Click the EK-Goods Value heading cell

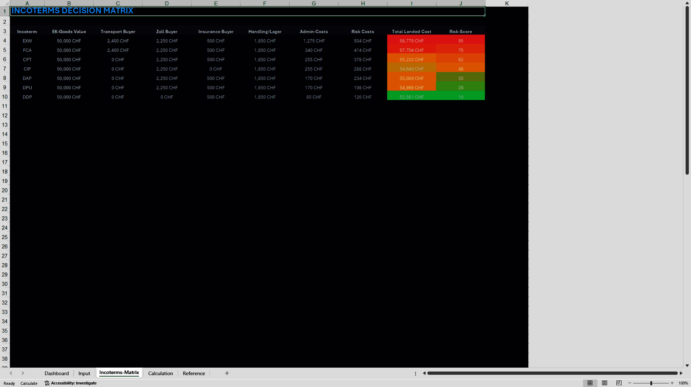pyautogui.click(x=69, y=32)
